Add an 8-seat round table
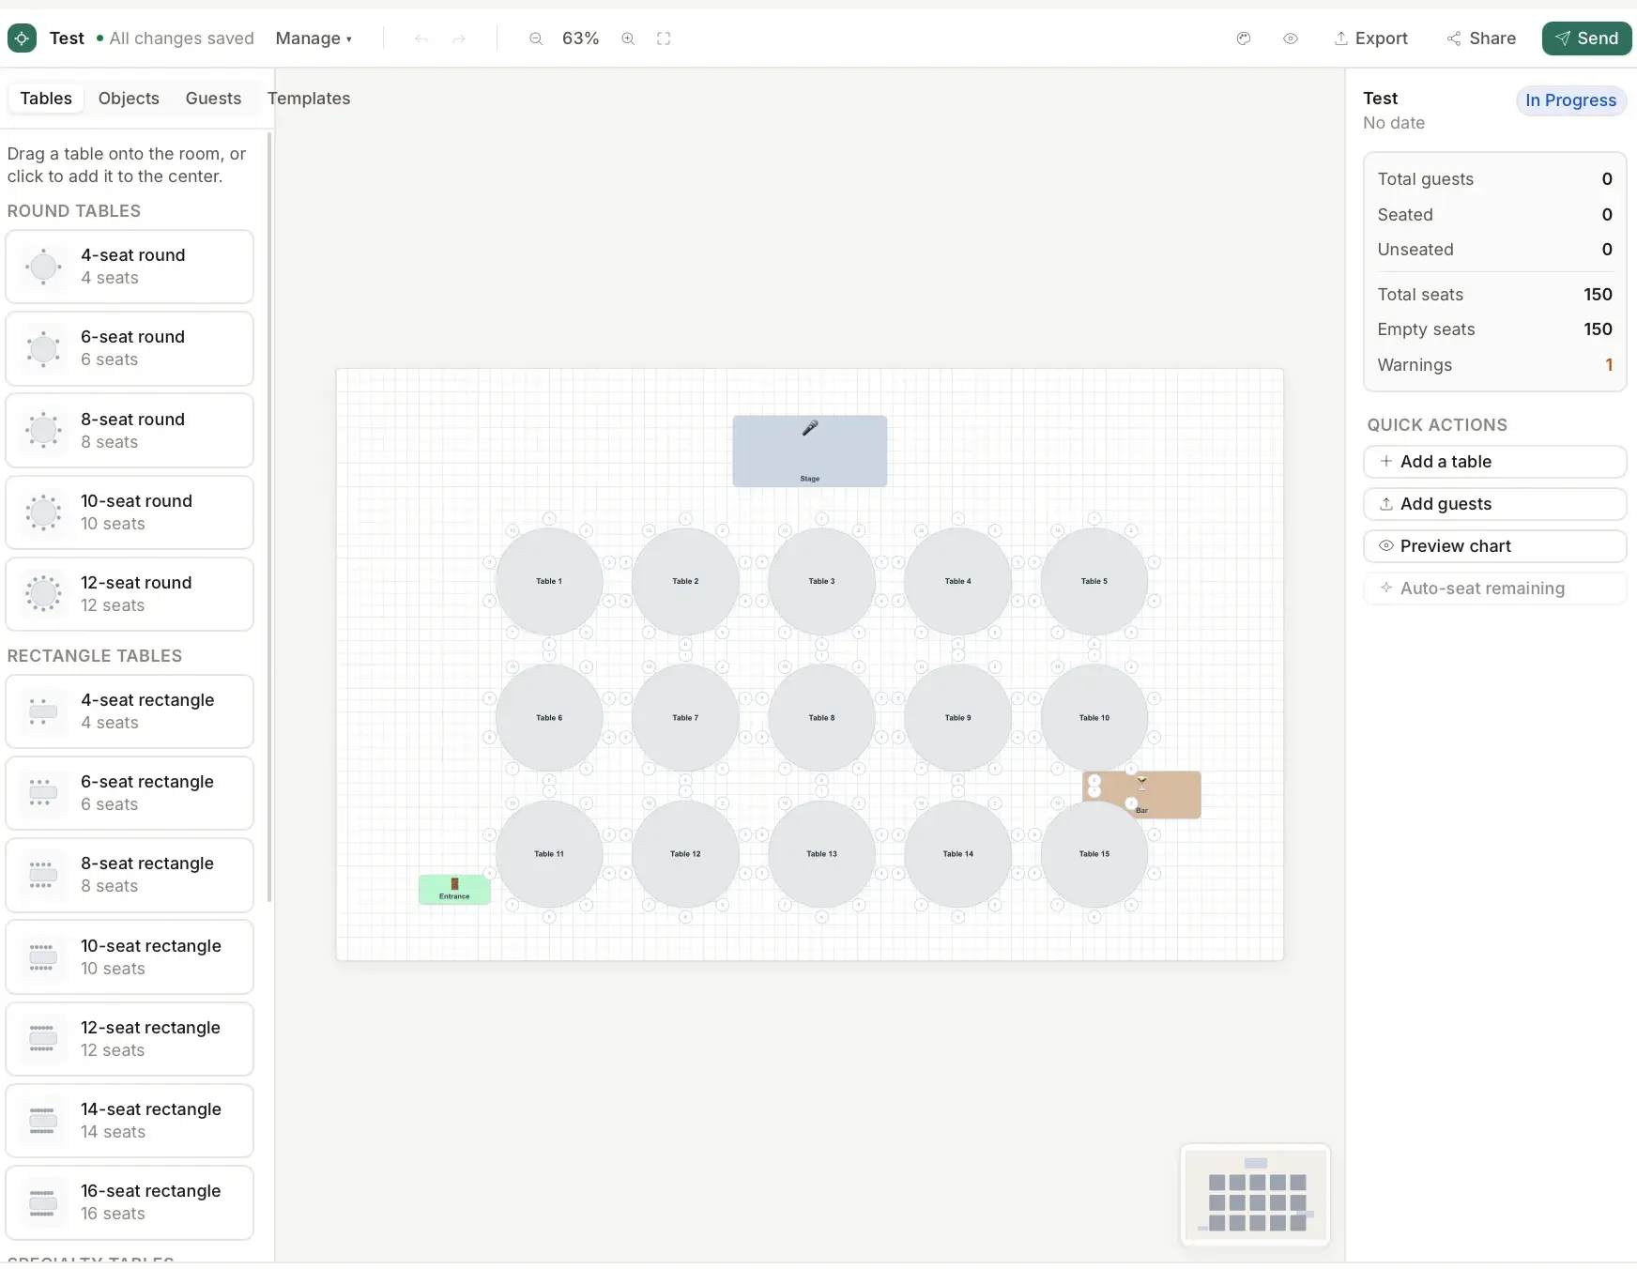The width and height of the screenshot is (1637, 1269). [x=130, y=431]
